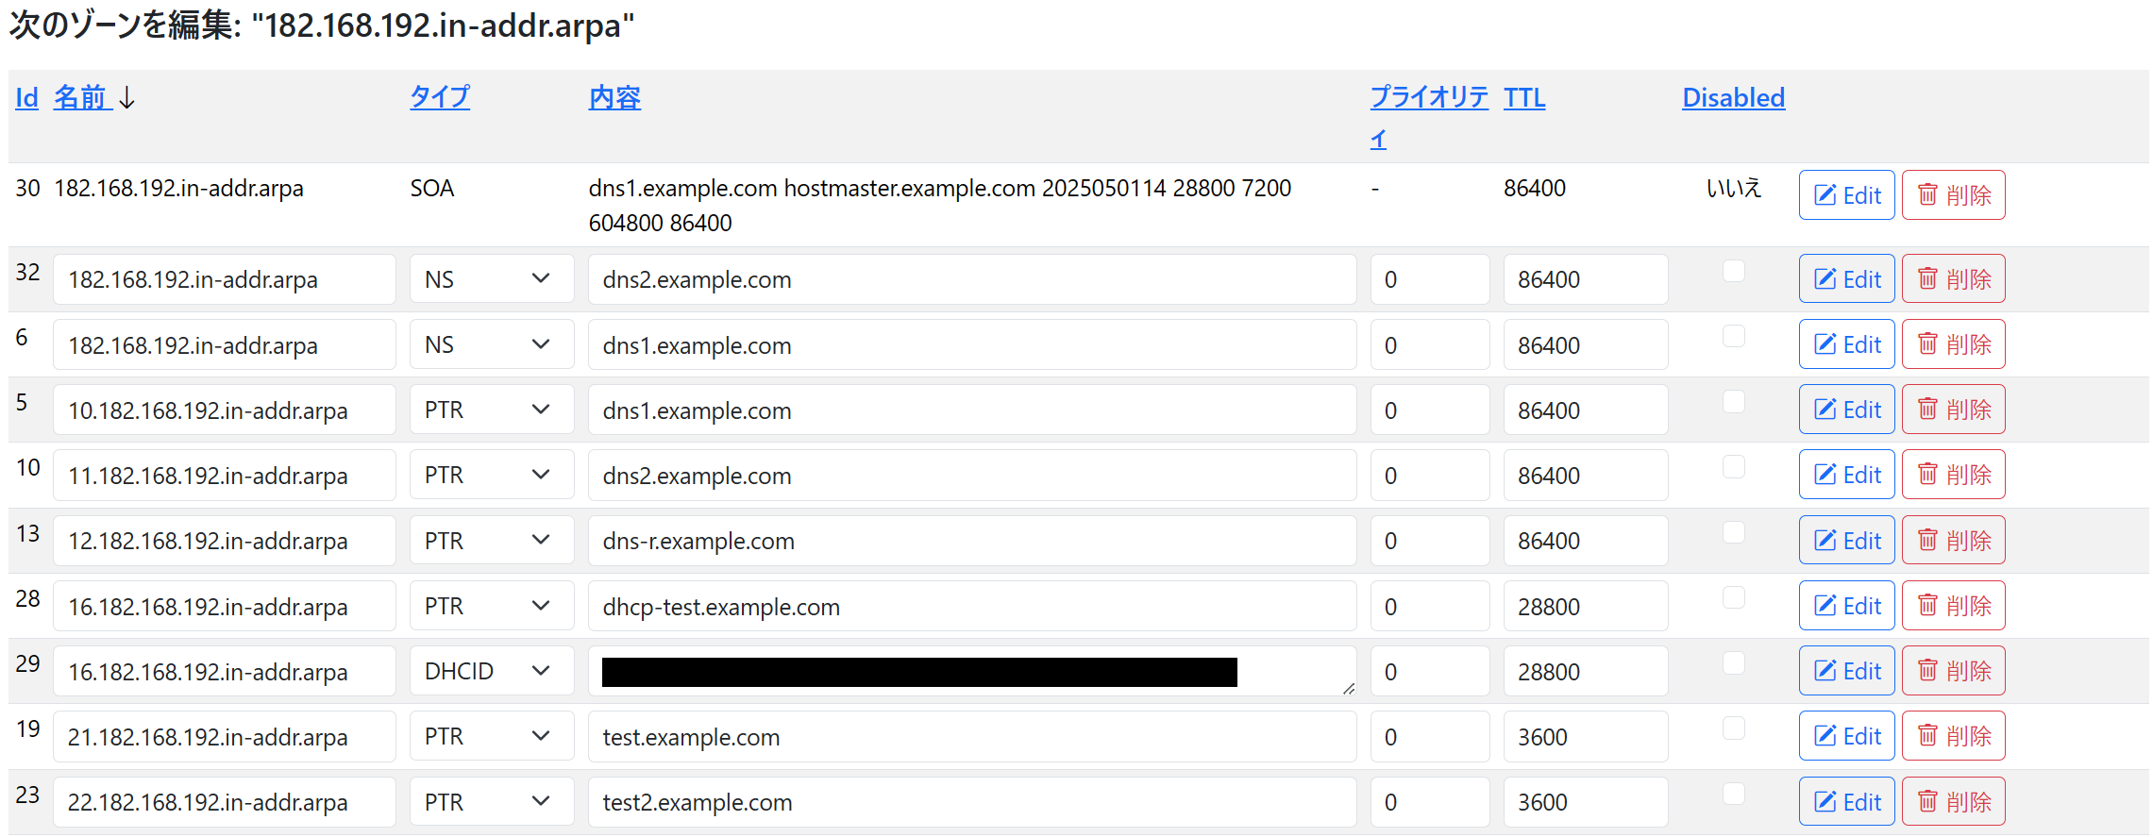2153x837 pixels.
Task: Click Edit for dns2.example.com NS record
Action: (x=1846, y=279)
